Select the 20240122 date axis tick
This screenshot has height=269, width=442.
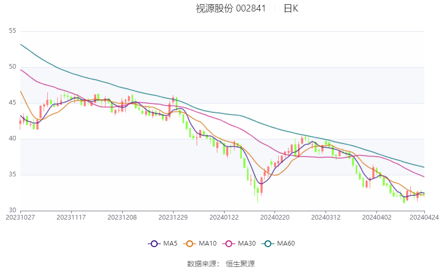click(224, 217)
